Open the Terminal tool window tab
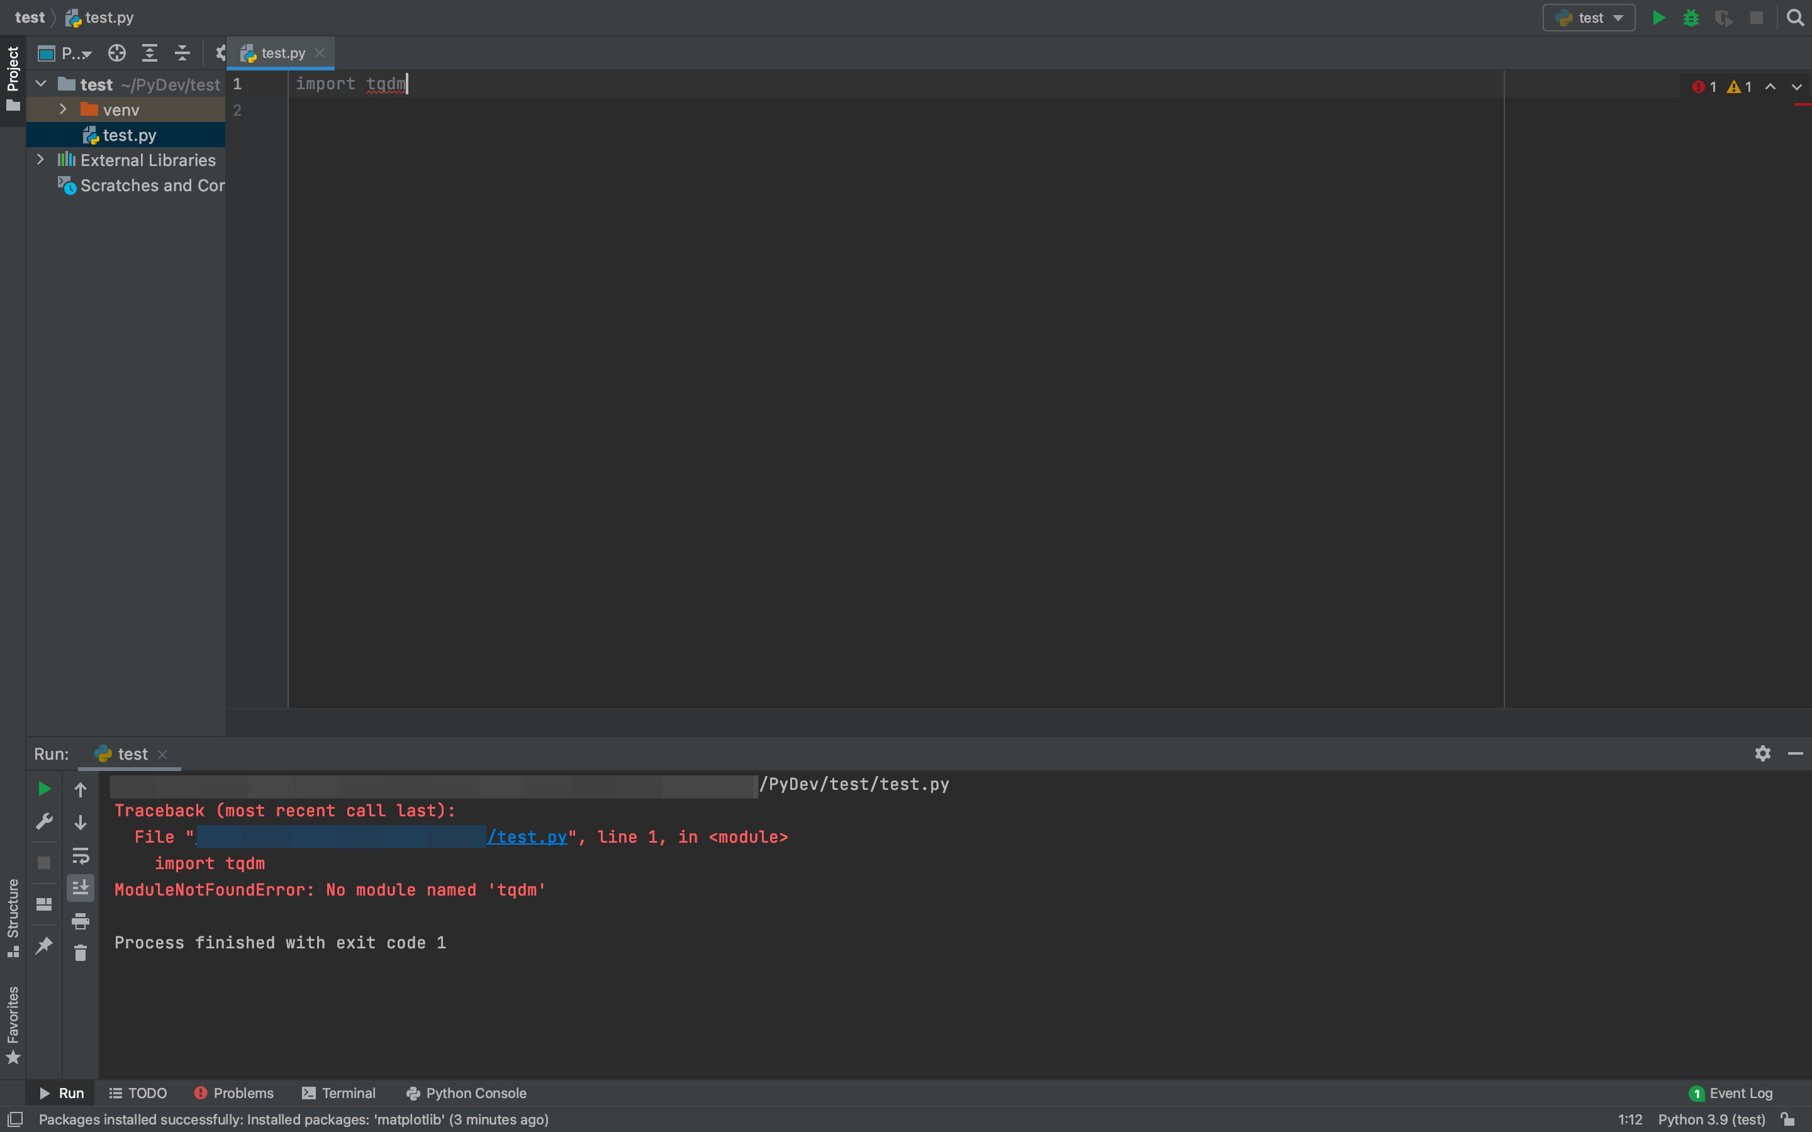The image size is (1812, 1132). [338, 1093]
